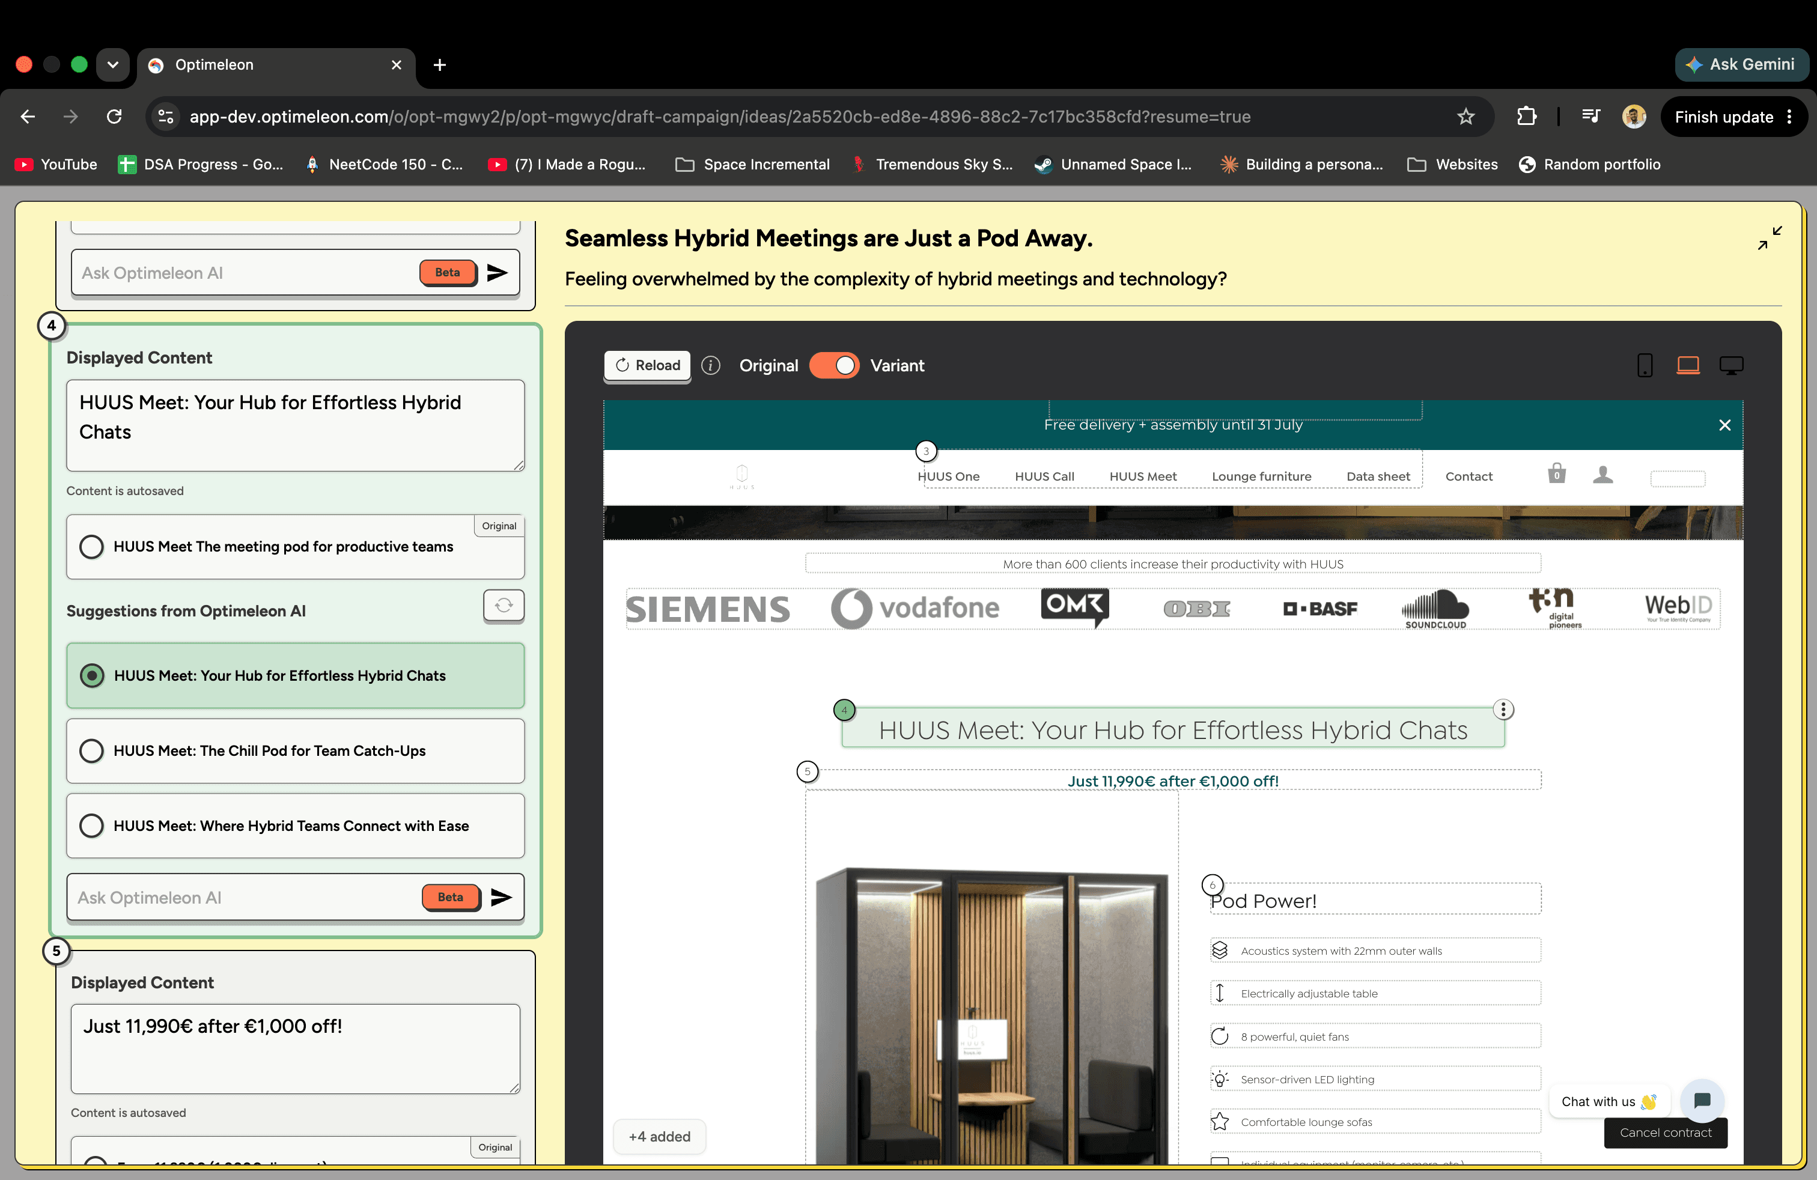The height and width of the screenshot is (1180, 1817).
Task: Collapse the expanded preview panel
Action: pos(1769,238)
